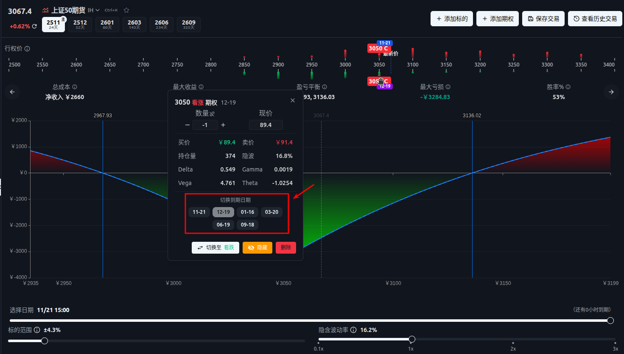This screenshot has height=354, width=624.
Task: Click the 隐含波动率 slider handle
Action: click(x=412, y=339)
